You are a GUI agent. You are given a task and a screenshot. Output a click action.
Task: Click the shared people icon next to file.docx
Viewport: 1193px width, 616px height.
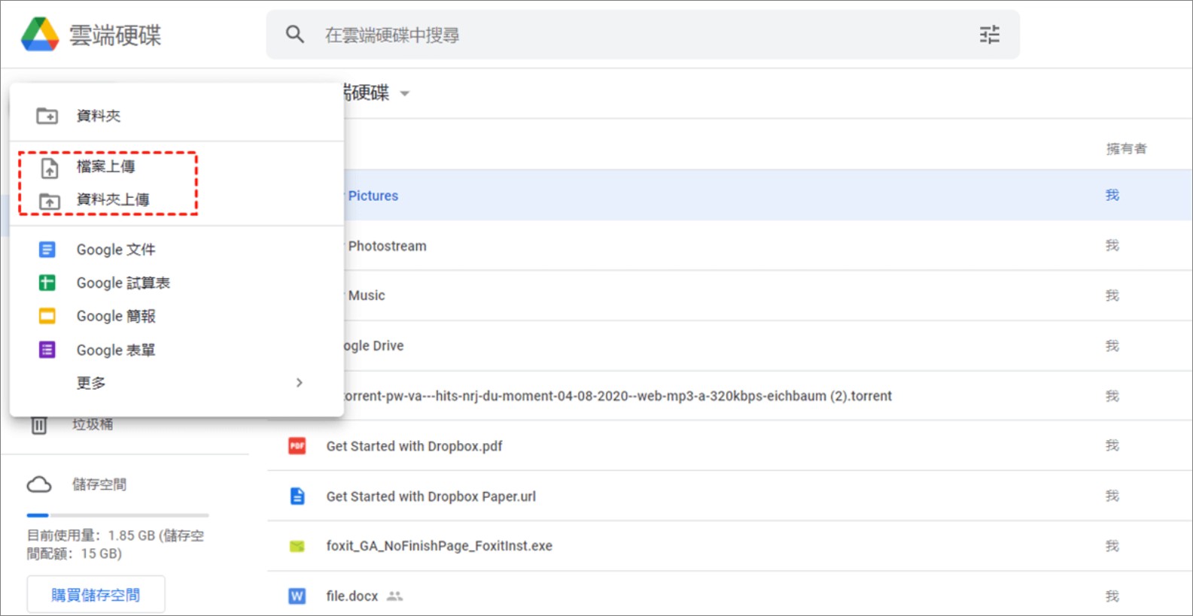point(394,596)
